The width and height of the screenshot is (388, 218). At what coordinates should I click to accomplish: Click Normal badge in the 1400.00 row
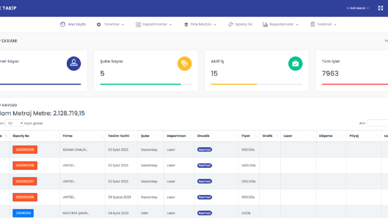205,165
